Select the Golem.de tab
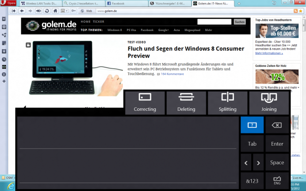The height and width of the screenshot is (191, 306). coord(213,3)
